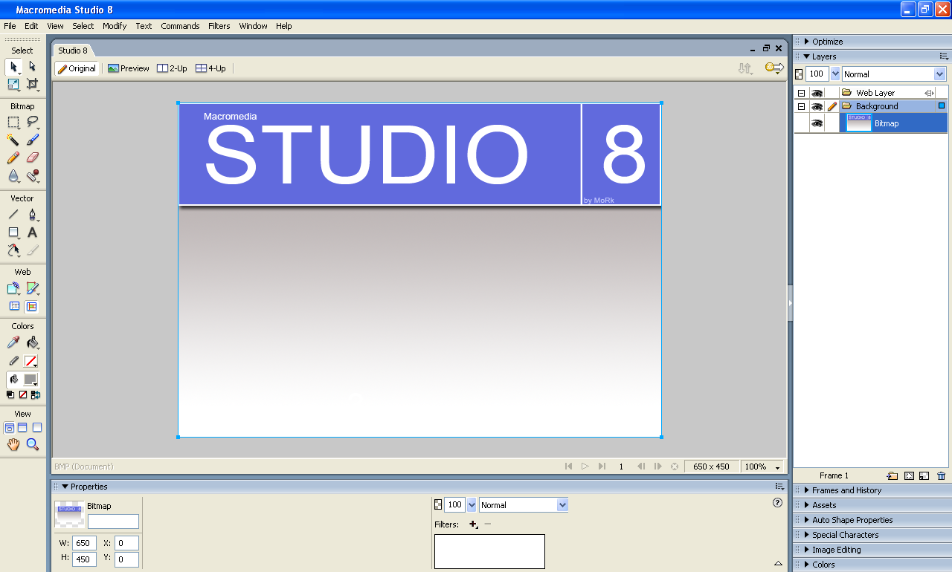Click the Eyedropper tool

tap(13, 342)
